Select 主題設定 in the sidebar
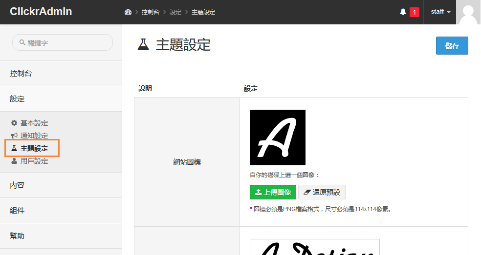The width and height of the screenshot is (481, 255). click(x=34, y=149)
